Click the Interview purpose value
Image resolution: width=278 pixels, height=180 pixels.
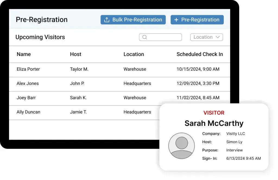pyautogui.click(x=234, y=150)
